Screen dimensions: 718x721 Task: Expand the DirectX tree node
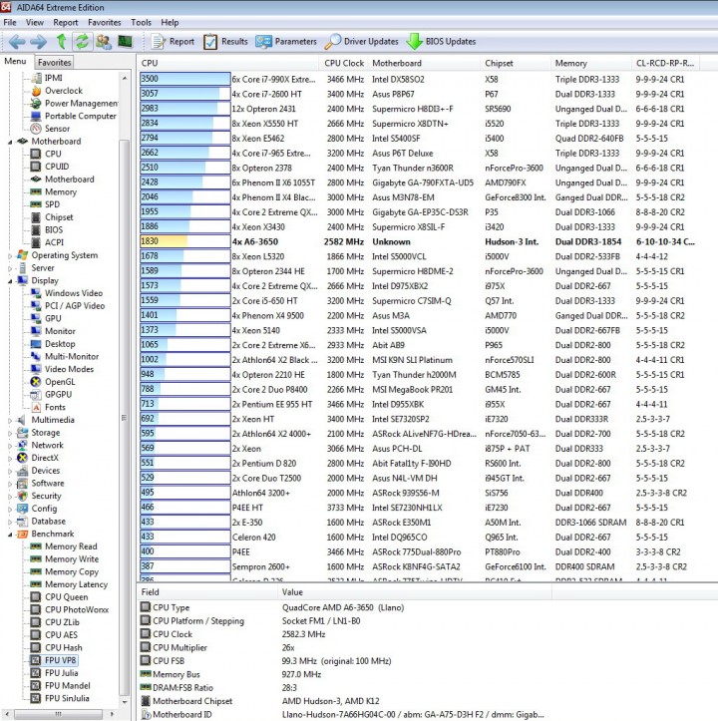(x=10, y=458)
